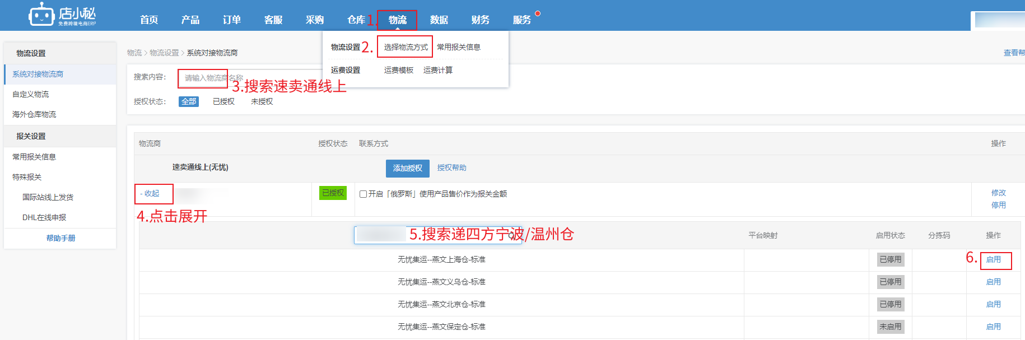Click the 平台映射 column header
Image resolution: width=1025 pixels, height=340 pixels.
763,235
